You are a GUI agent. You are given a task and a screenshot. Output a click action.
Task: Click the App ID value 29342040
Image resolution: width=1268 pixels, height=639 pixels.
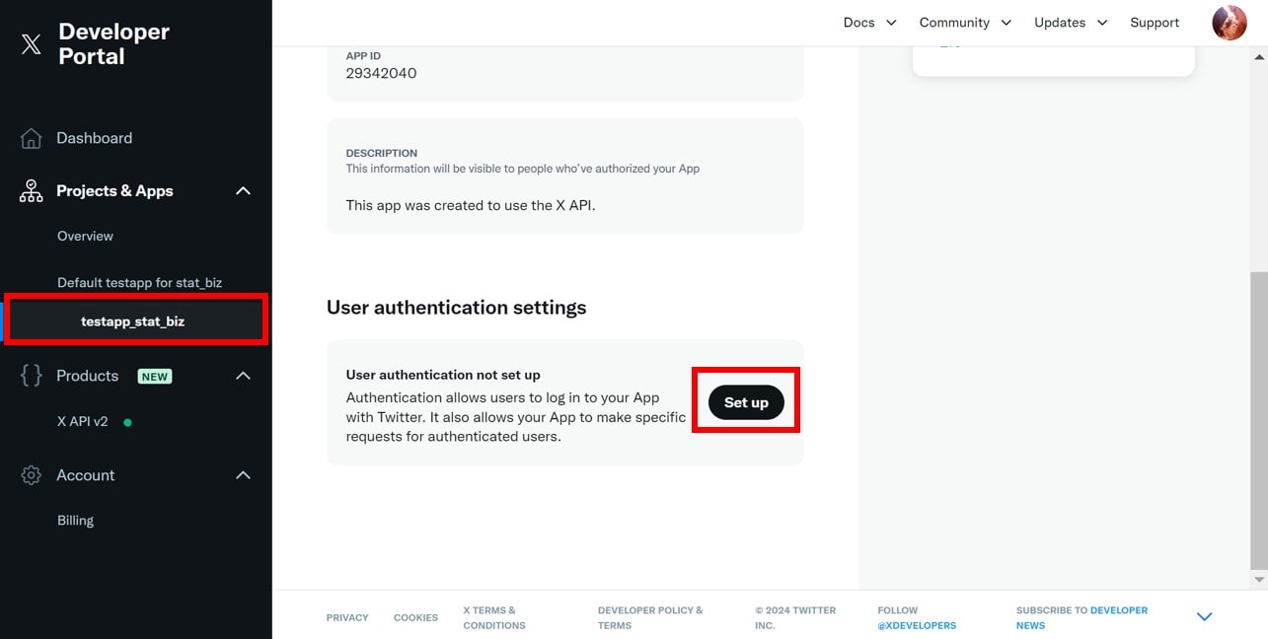pos(381,73)
